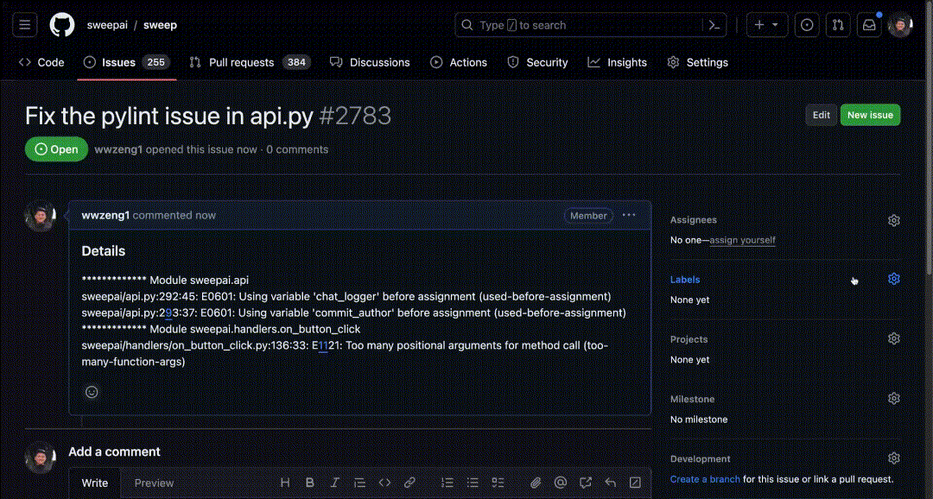Click the commenter avatar beside the comment
The height and width of the screenshot is (499, 933).
pyautogui.click(x=41, y=217)
